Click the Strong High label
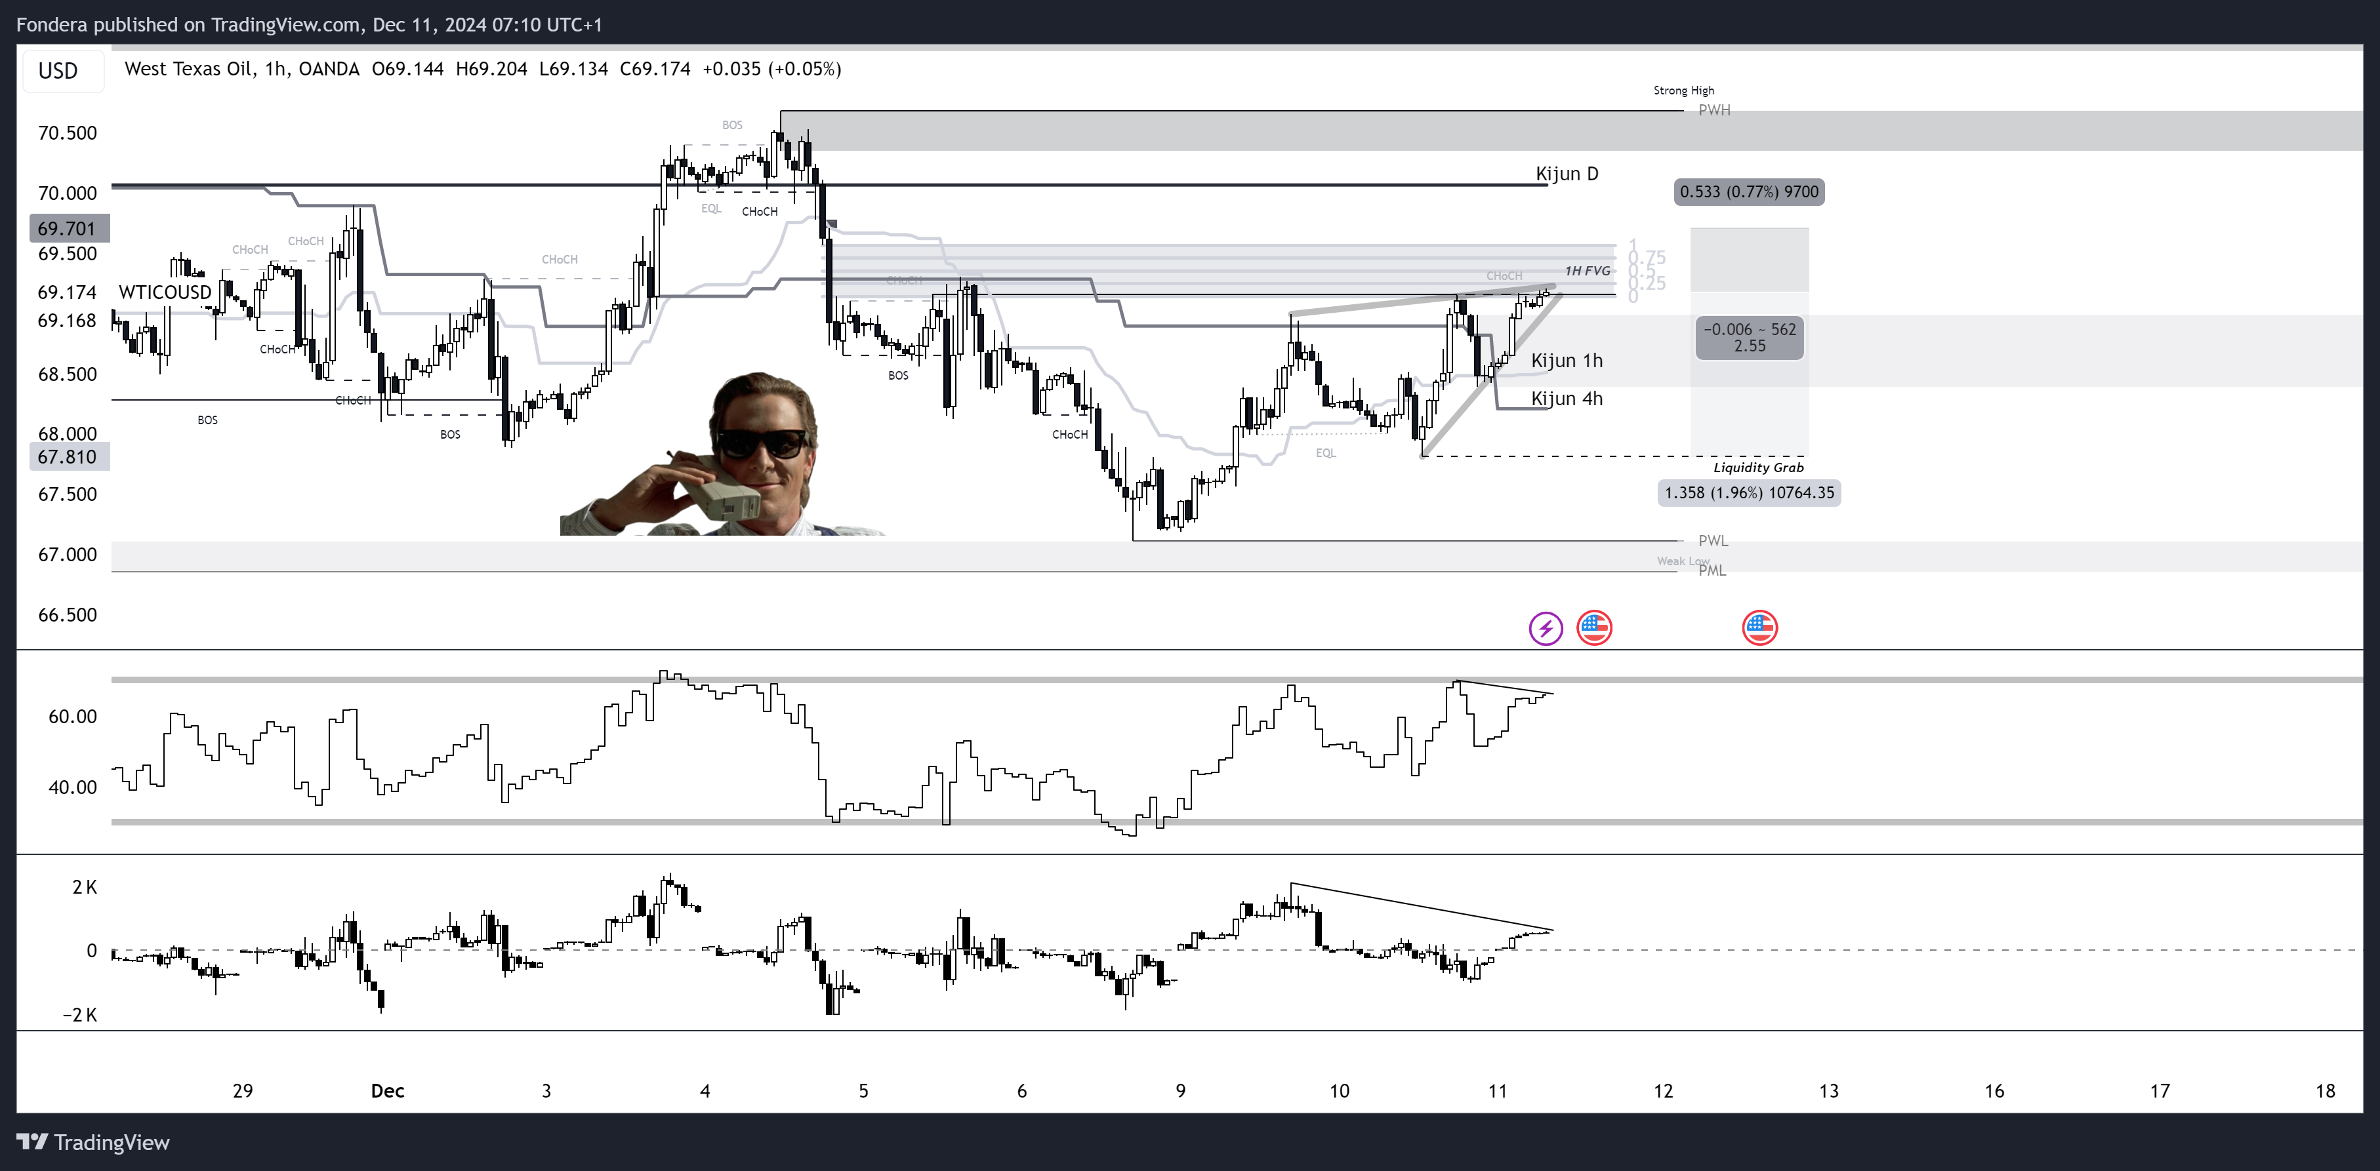Screen dimensions: 2380x1171 coord(1683,90)
